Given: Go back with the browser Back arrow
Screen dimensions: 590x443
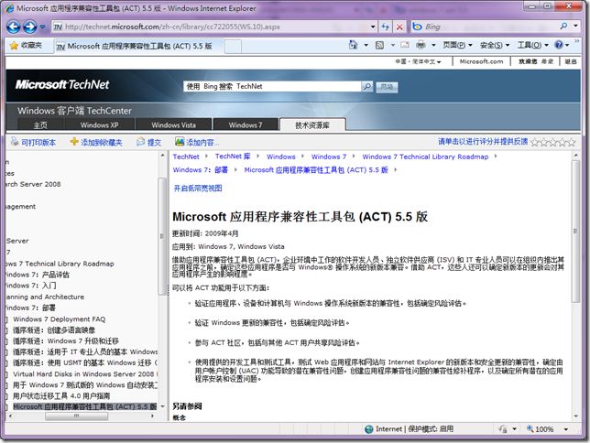Looking at the screenshot, I should pos(14,27).
